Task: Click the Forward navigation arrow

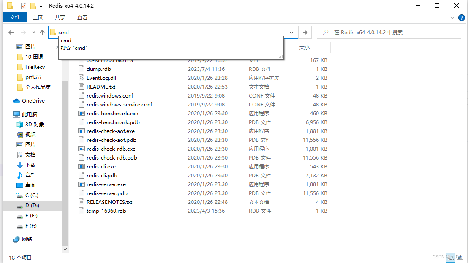Action: tap(24, 32)
